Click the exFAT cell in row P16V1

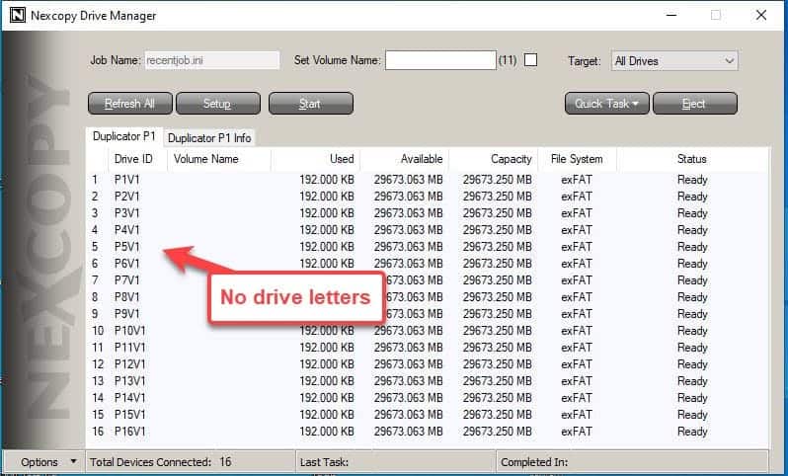click(577, 432)
